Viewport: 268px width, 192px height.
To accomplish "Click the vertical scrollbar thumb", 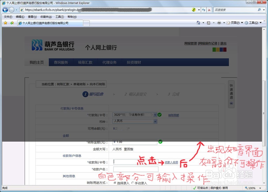I will coord(264,113).
